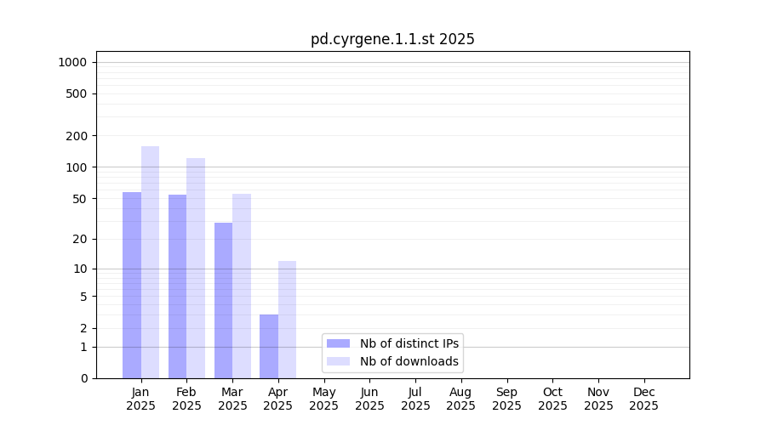
Task: Click the March distinct IPs bar
Action: tap(223, 300)
